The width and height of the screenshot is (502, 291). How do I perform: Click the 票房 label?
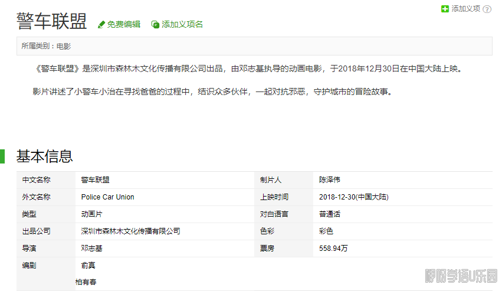(x=267, y=249)
